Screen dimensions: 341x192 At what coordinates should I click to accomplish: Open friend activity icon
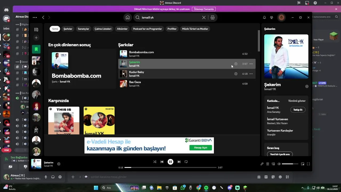[271, 17]
